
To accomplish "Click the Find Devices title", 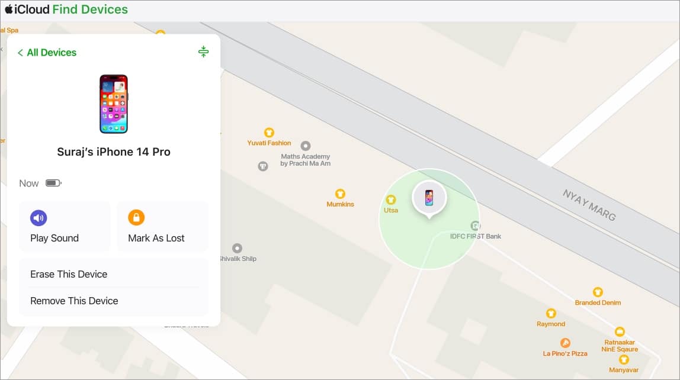I will click(90, 9).
